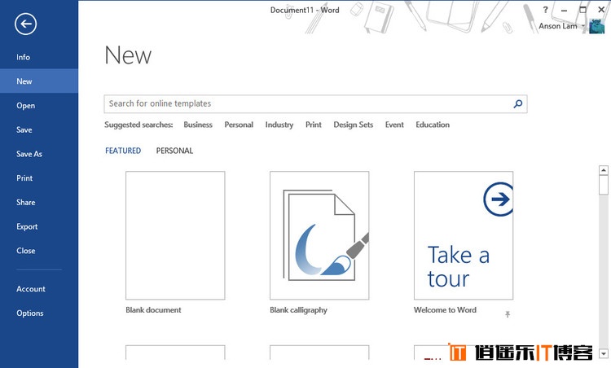611x368 pixels.
Task: Click the Anson Lam account name
Action: click(557, 26)
